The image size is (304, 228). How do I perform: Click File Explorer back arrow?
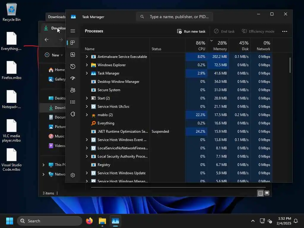47,40
